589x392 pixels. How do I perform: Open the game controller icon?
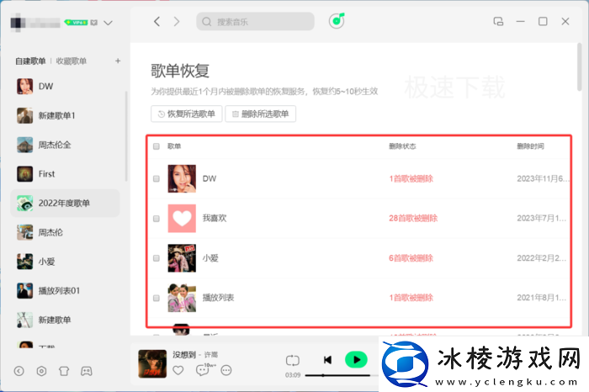click(87, 371)
